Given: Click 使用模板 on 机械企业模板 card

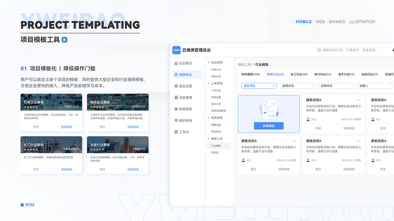Looking at the screenshot, I should pos(67,127).
